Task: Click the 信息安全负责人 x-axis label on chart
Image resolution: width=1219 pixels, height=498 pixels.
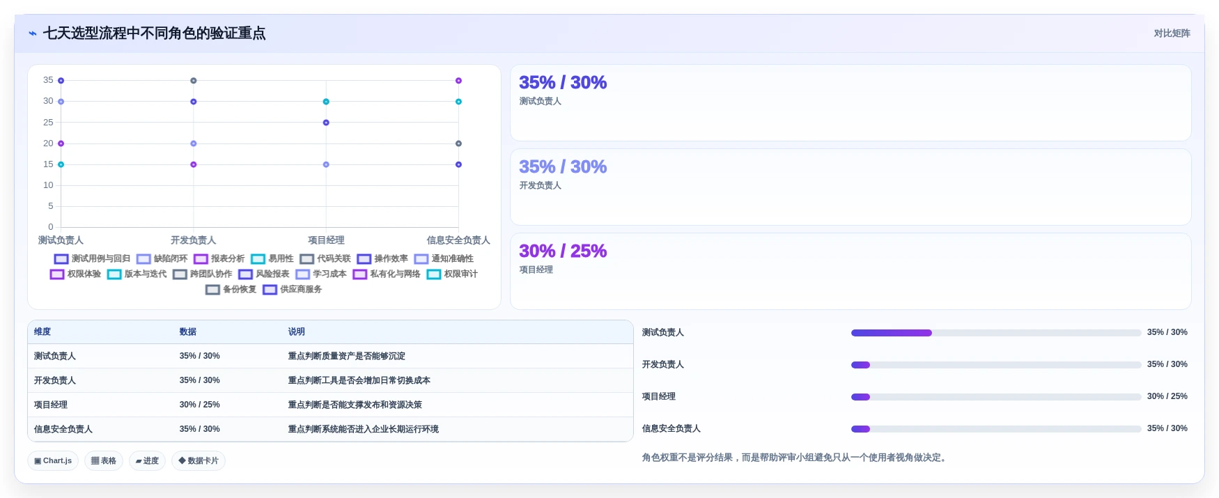Action: (x=458, y=240)
